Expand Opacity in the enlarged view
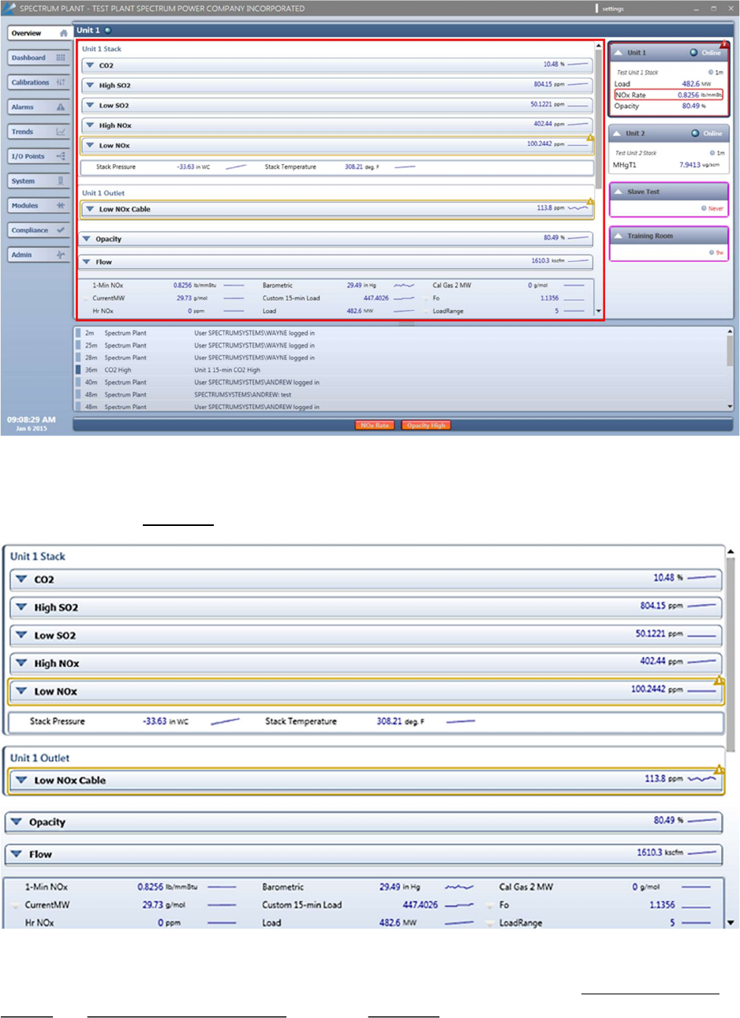Screen dimensions: 740x1018 pos(17,822)
